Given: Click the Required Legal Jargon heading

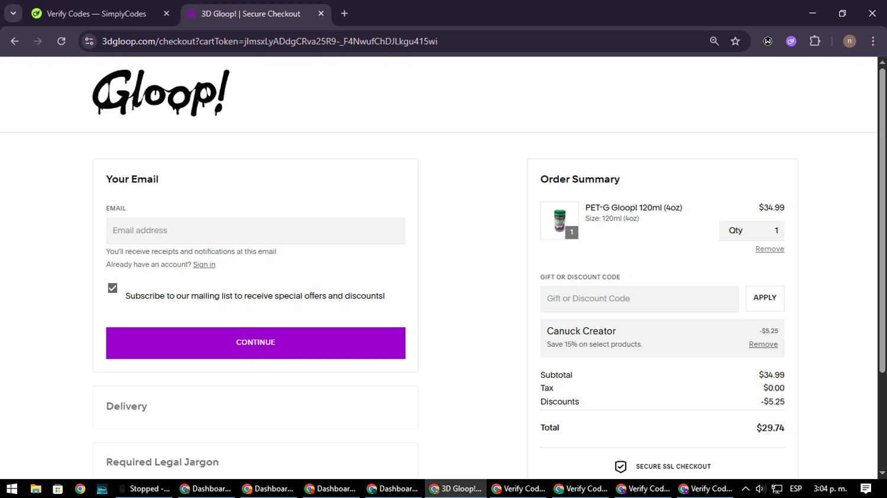Looking at the screenshot, I should (163, 462).
